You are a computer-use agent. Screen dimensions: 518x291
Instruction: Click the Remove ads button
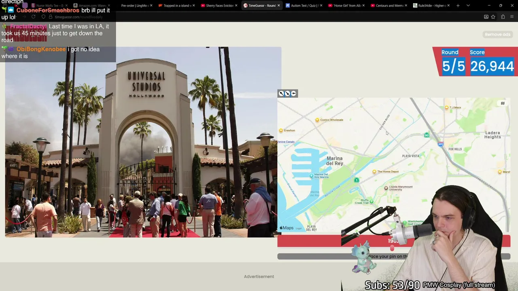(497, 34)
